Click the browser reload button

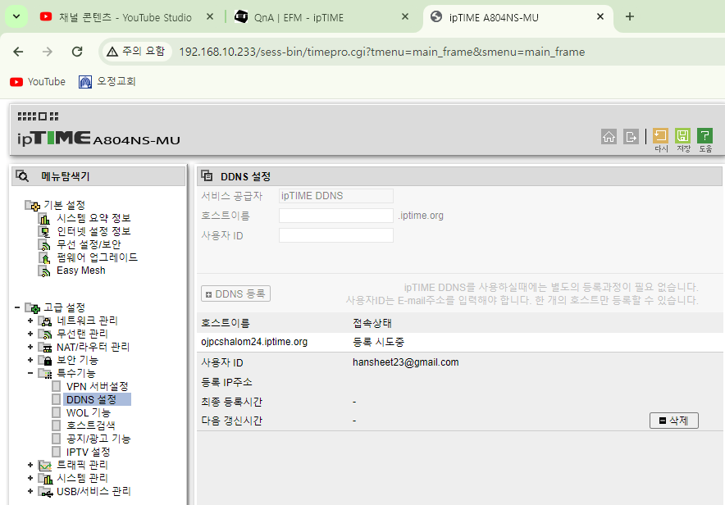tap(77, 52)
